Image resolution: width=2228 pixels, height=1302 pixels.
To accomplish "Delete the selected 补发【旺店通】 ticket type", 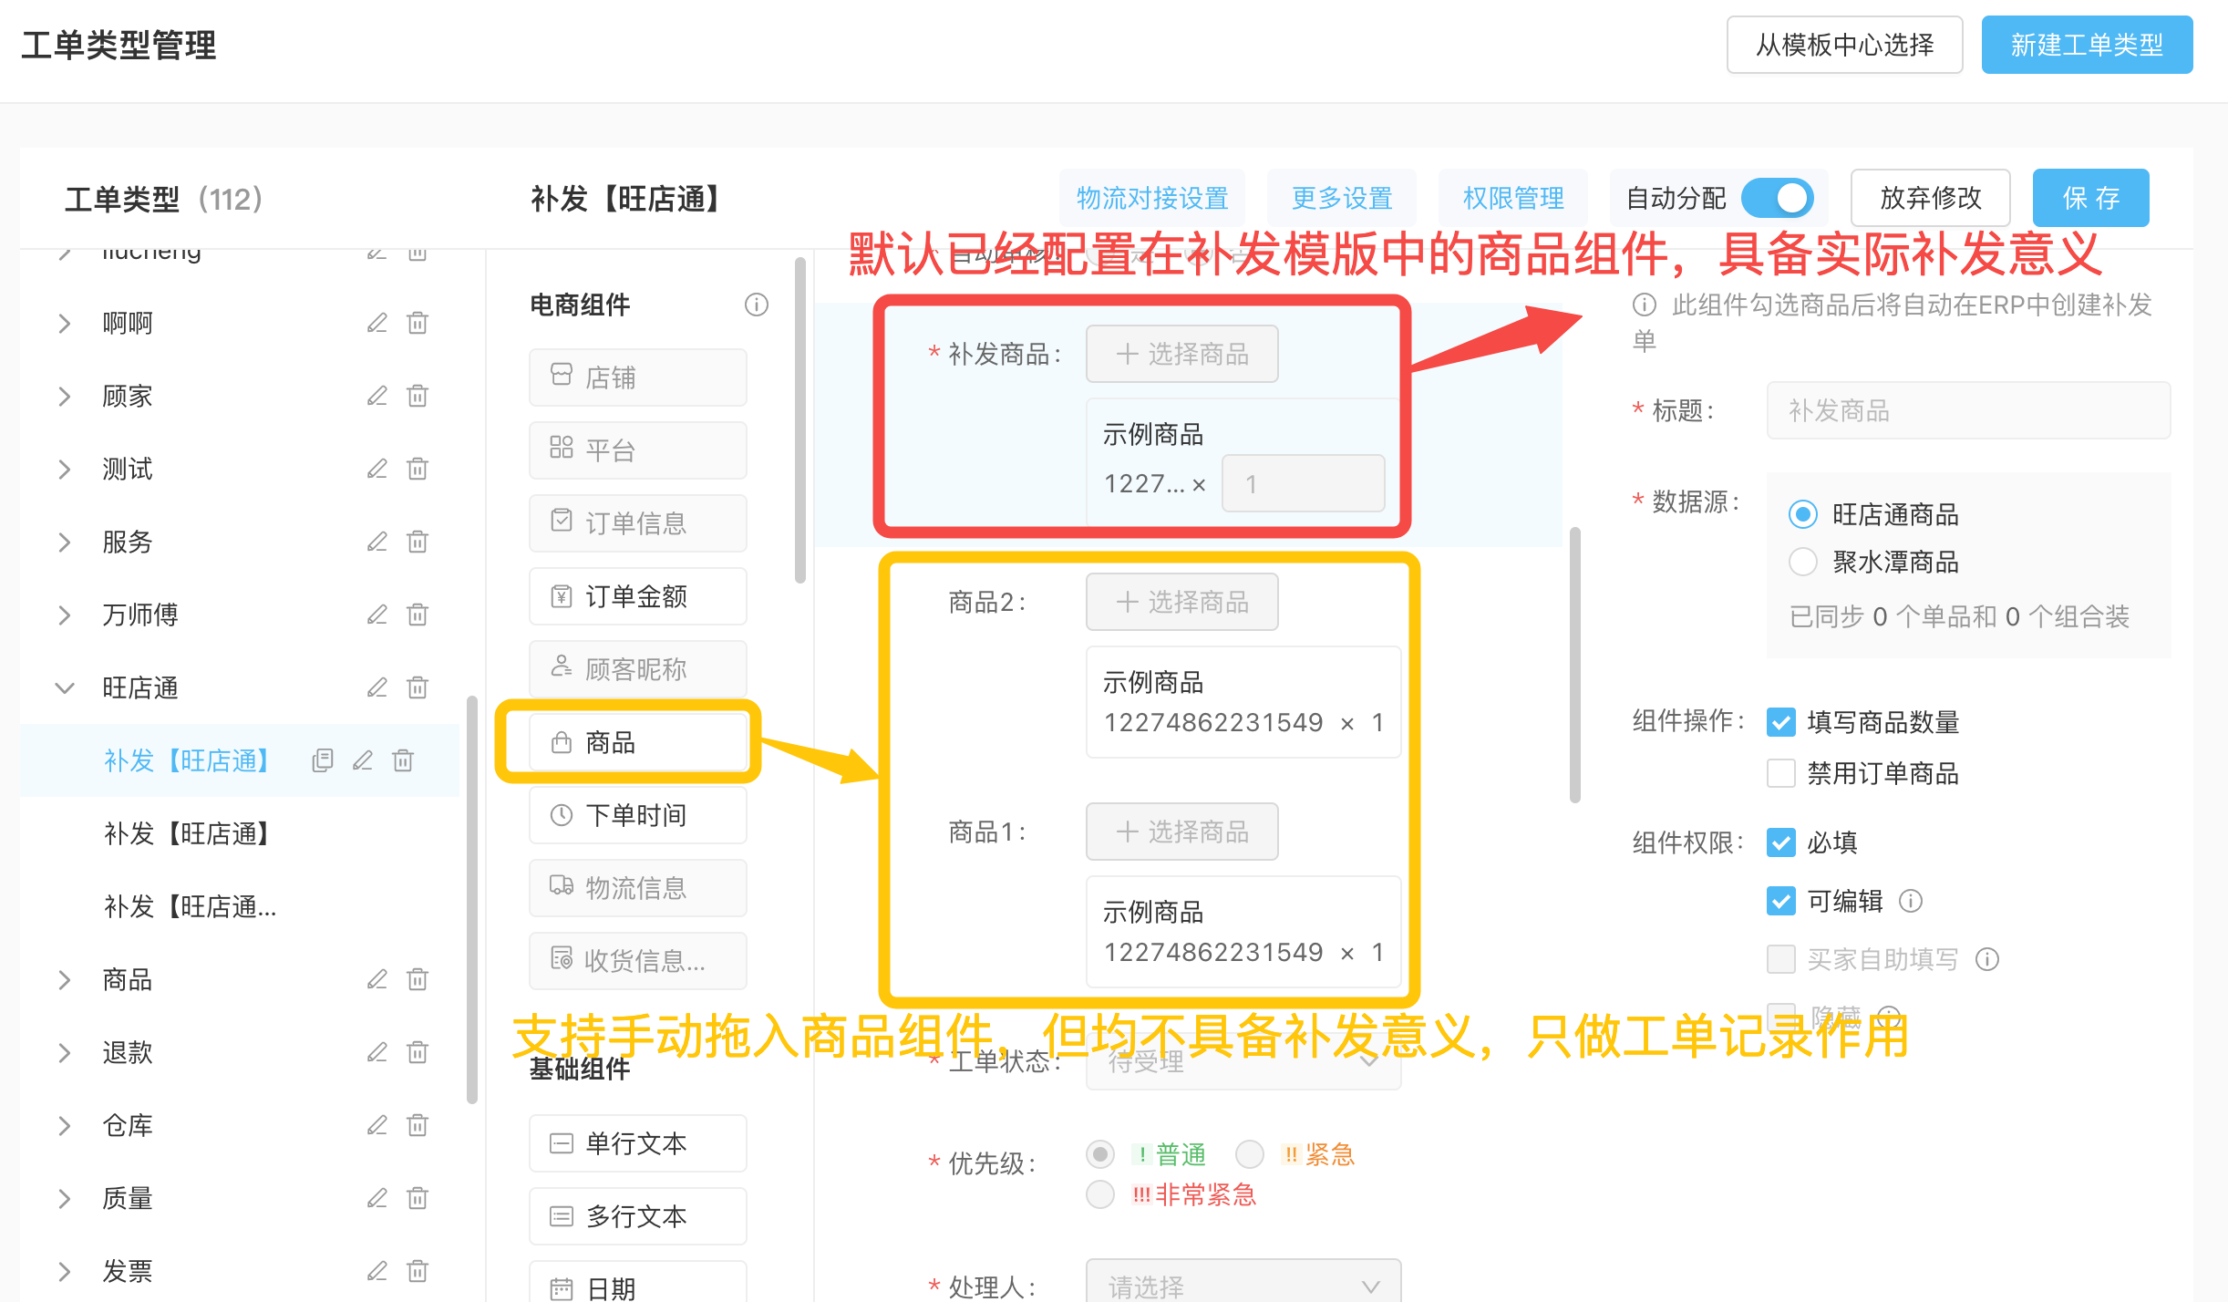I will 403,760.
